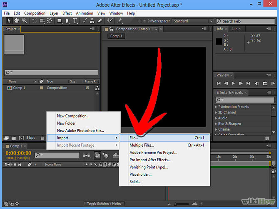Viewport: 279px width, 209px height.
Task: Open the Composition menu in menu bar
Action: click(35, 13)
